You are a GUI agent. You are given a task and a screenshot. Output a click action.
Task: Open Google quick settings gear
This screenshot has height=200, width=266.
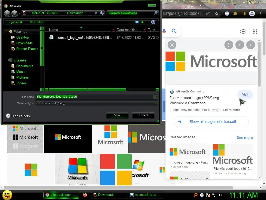pyautogui.click(x=243, y=32)
